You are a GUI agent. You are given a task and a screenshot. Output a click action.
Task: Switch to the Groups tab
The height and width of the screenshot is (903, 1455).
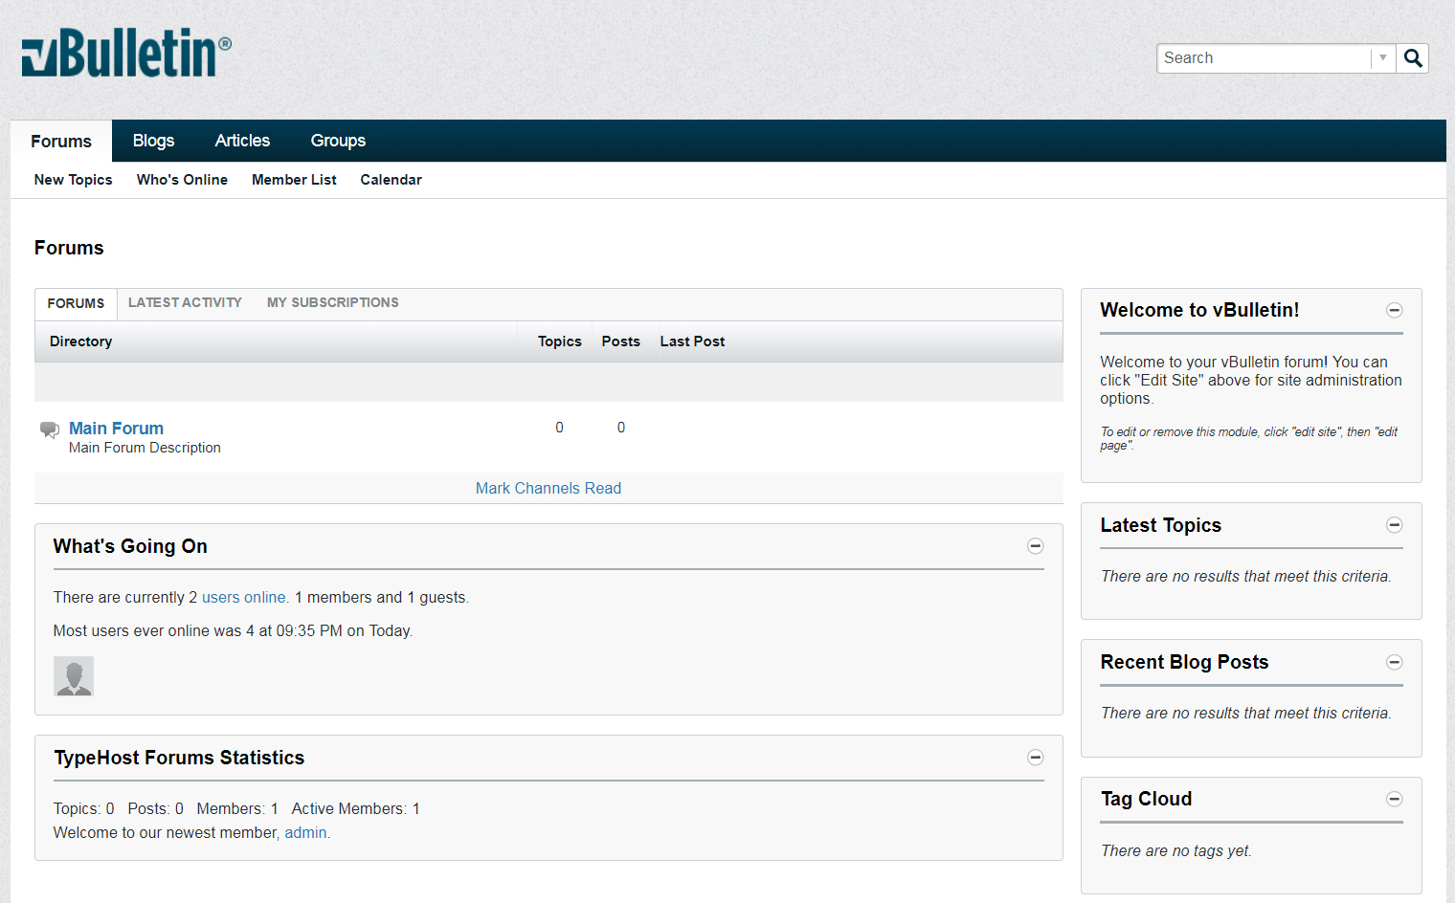click(x=338, y=141)
